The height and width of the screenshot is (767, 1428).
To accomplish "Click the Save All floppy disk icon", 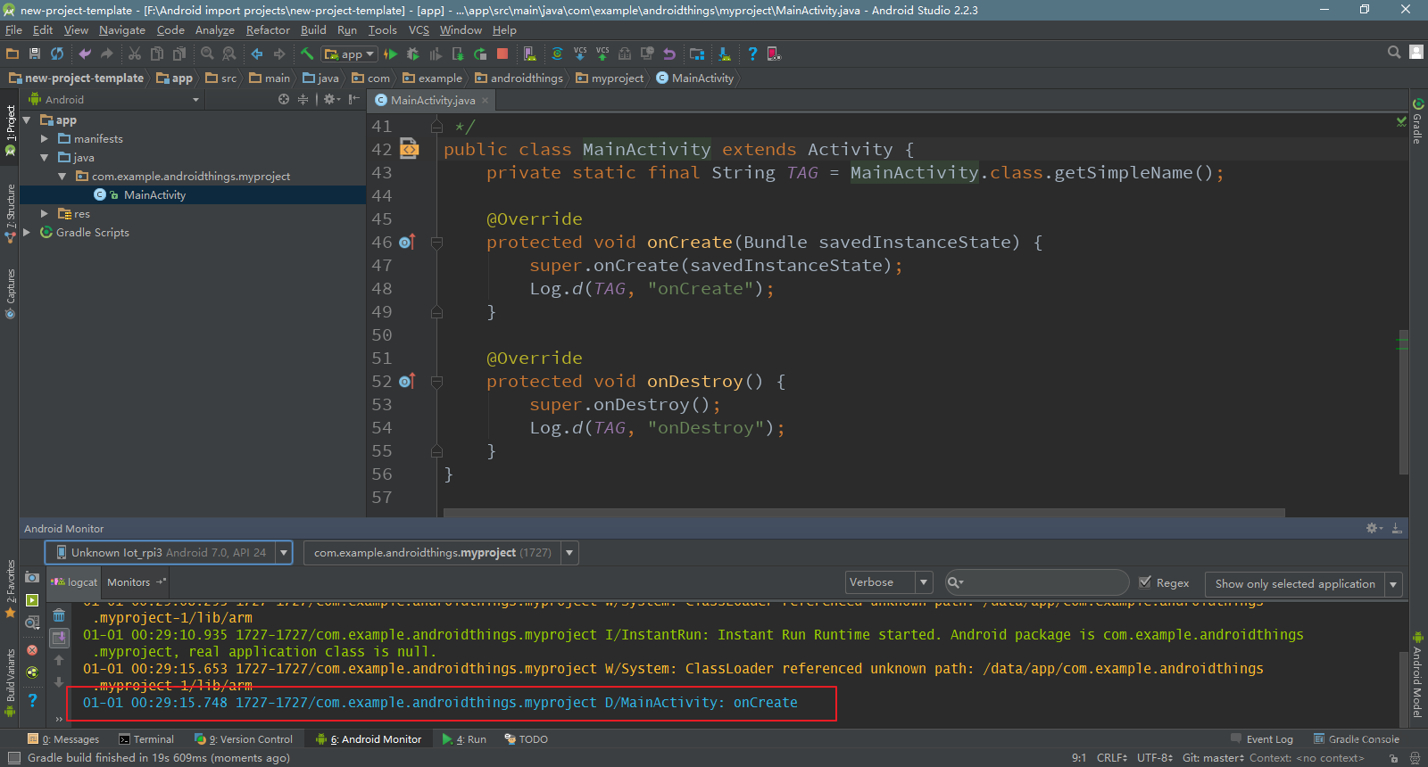I will point(35,54).
